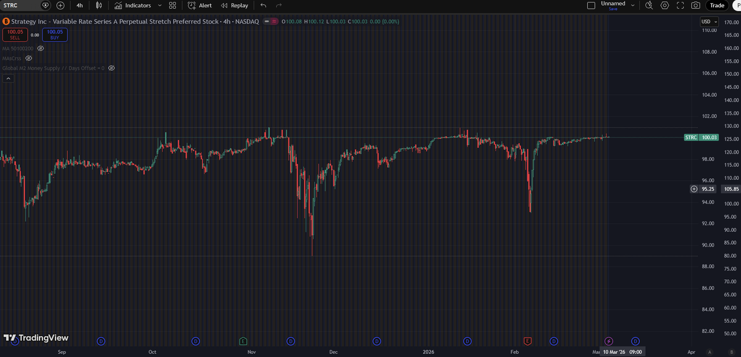Viewport: 741px width, 357px height.
Task: Click the STRC last price tag
Action: (x=691, y=137)
